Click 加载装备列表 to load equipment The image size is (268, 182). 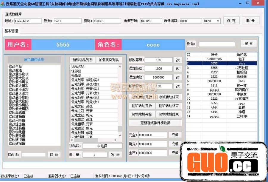click(x=109, y=60)
